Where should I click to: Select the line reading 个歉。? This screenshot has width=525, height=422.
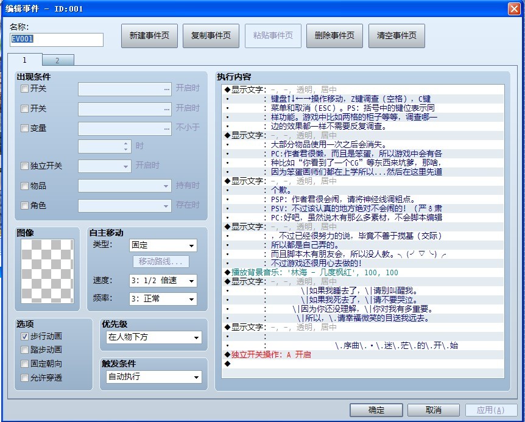pos(363,191)
